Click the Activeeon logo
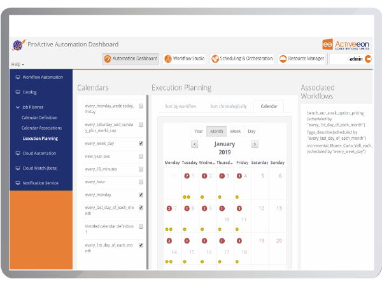Viewport: 382px width, 286px height. point(346,44)
